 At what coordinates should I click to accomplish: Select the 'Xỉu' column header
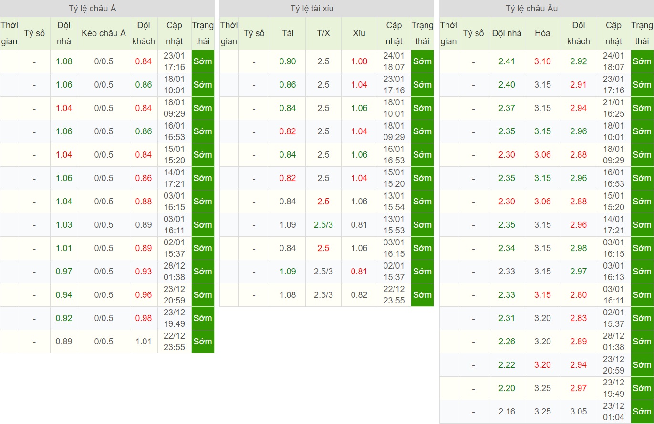[x=359, y=33]
